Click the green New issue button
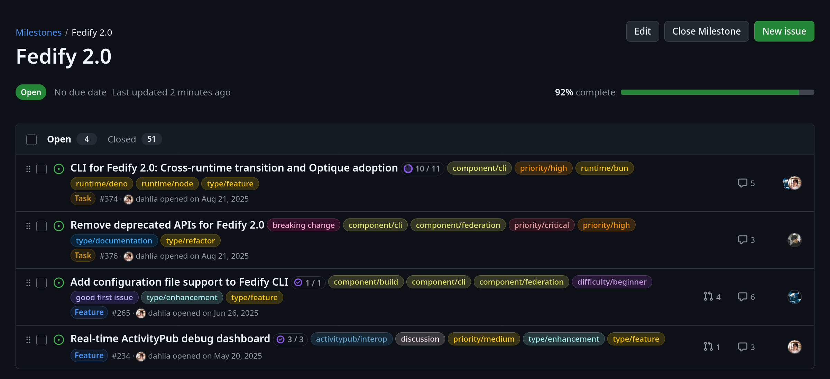830x379 pixels. pos(784,31)
